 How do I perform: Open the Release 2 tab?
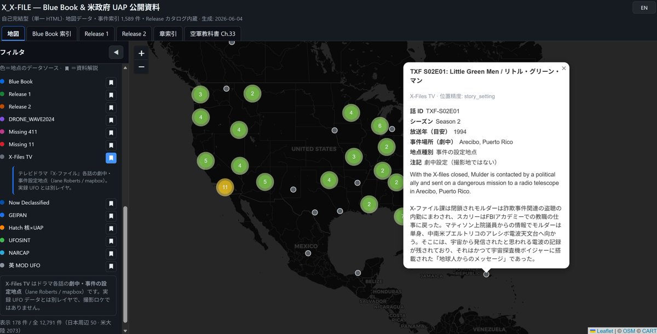[x=134, y=33]
